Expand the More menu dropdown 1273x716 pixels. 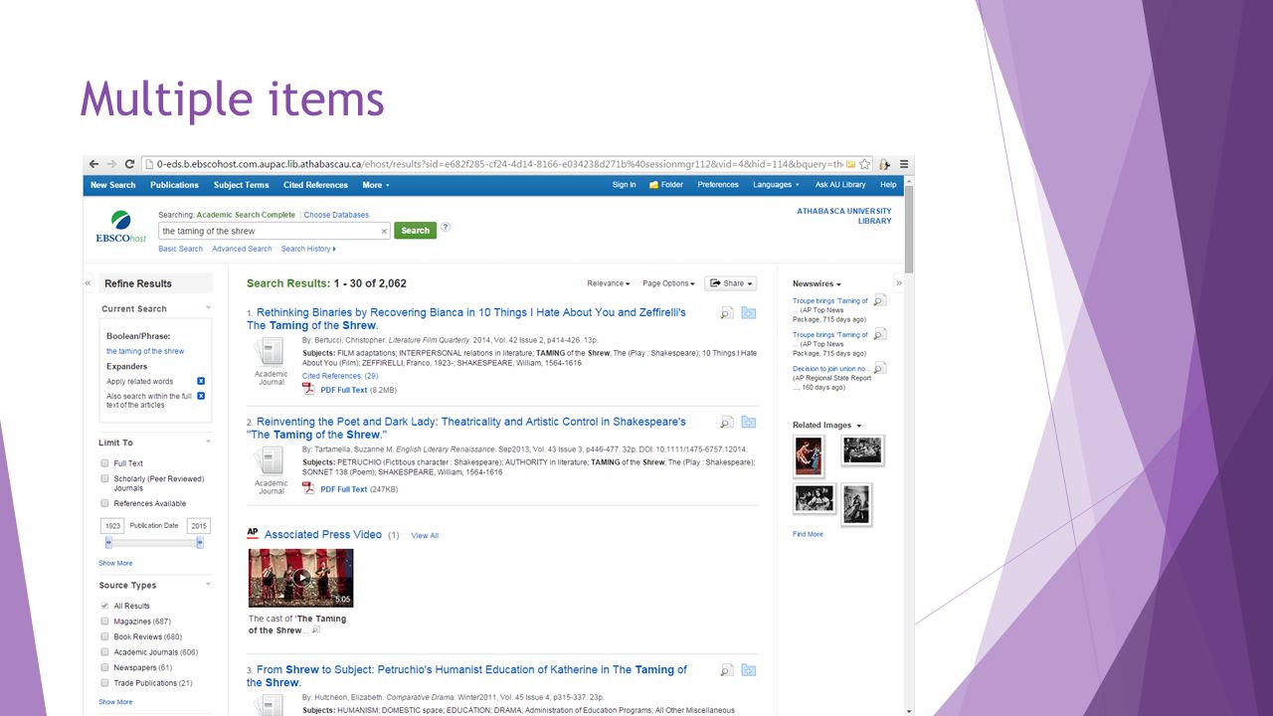click(x=376, y=185)
